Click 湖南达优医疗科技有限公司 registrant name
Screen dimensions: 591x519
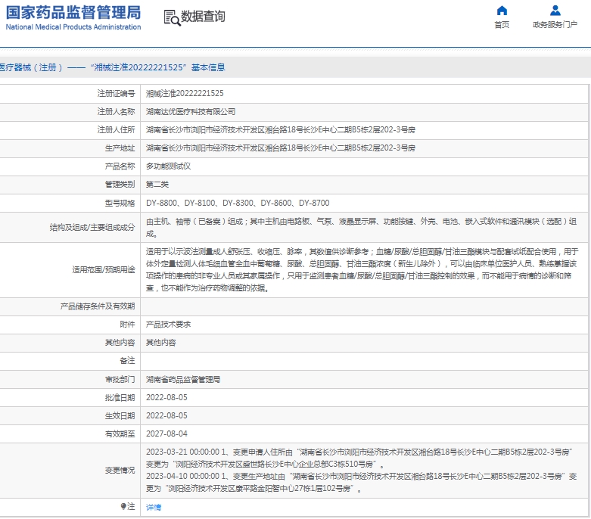click(x=191, y=111)
